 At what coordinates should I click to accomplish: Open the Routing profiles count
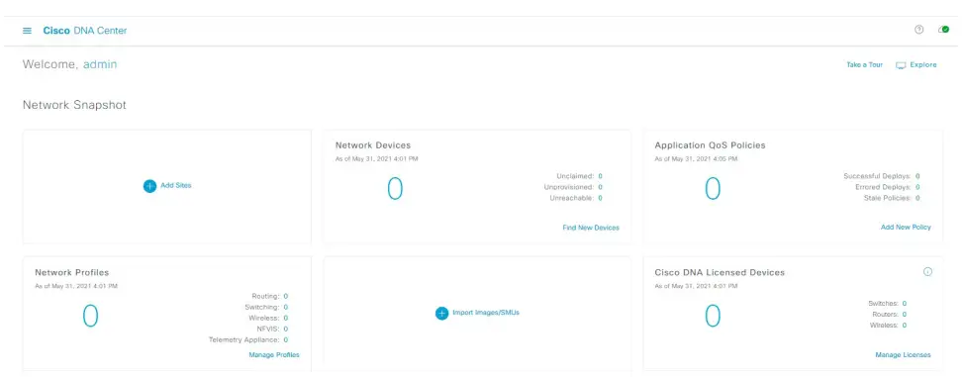click(286, 296)
